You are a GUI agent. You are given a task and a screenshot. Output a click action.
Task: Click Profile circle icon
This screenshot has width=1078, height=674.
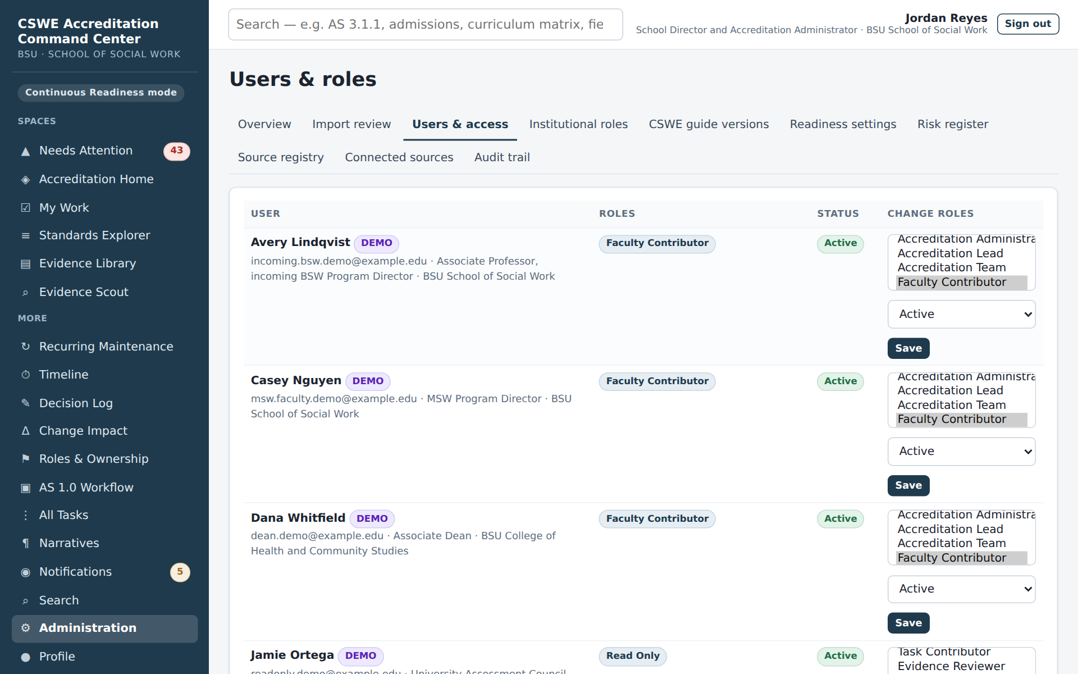25,657
